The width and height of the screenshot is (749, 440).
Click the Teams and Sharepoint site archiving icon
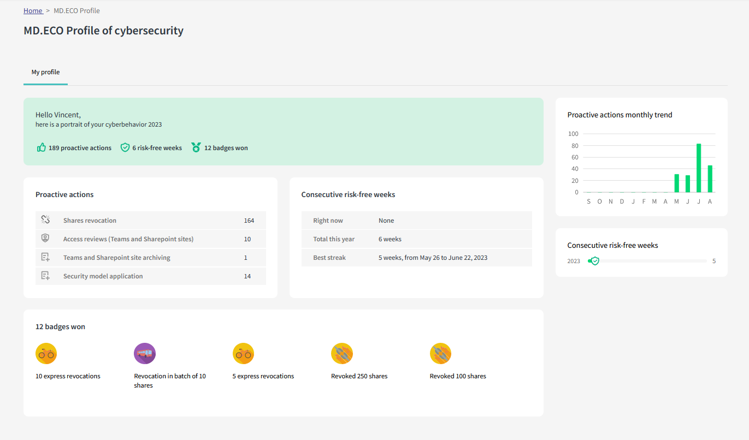45,257
